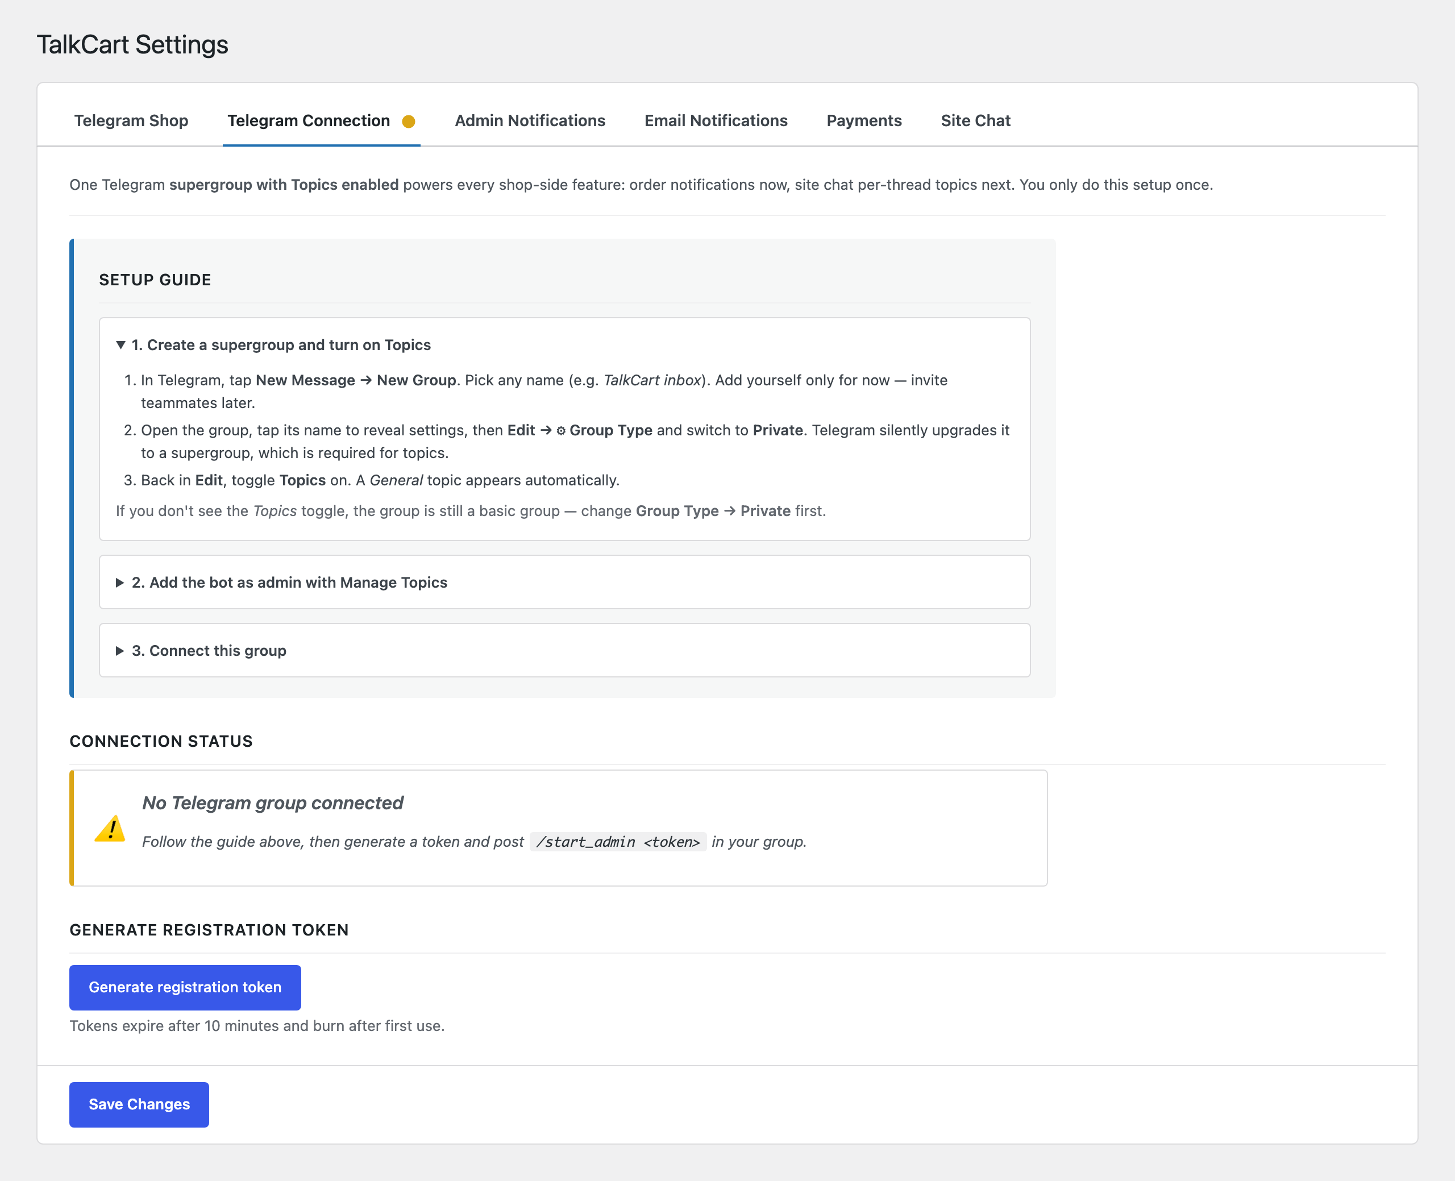
Task: Open the Telegram Shop tab
Action: click(x=131, y=120)
